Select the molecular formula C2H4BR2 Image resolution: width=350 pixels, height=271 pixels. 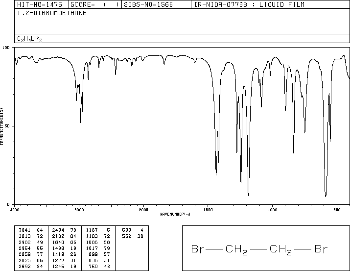pyautogui.click(x=30, y=39)
